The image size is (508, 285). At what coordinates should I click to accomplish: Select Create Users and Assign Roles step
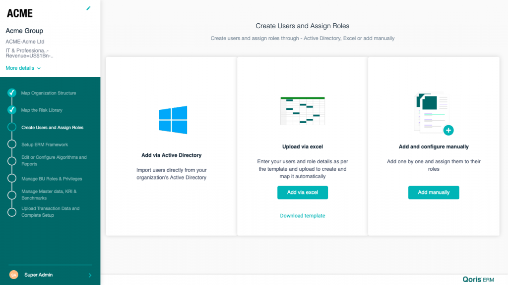[x=53, y=128]
